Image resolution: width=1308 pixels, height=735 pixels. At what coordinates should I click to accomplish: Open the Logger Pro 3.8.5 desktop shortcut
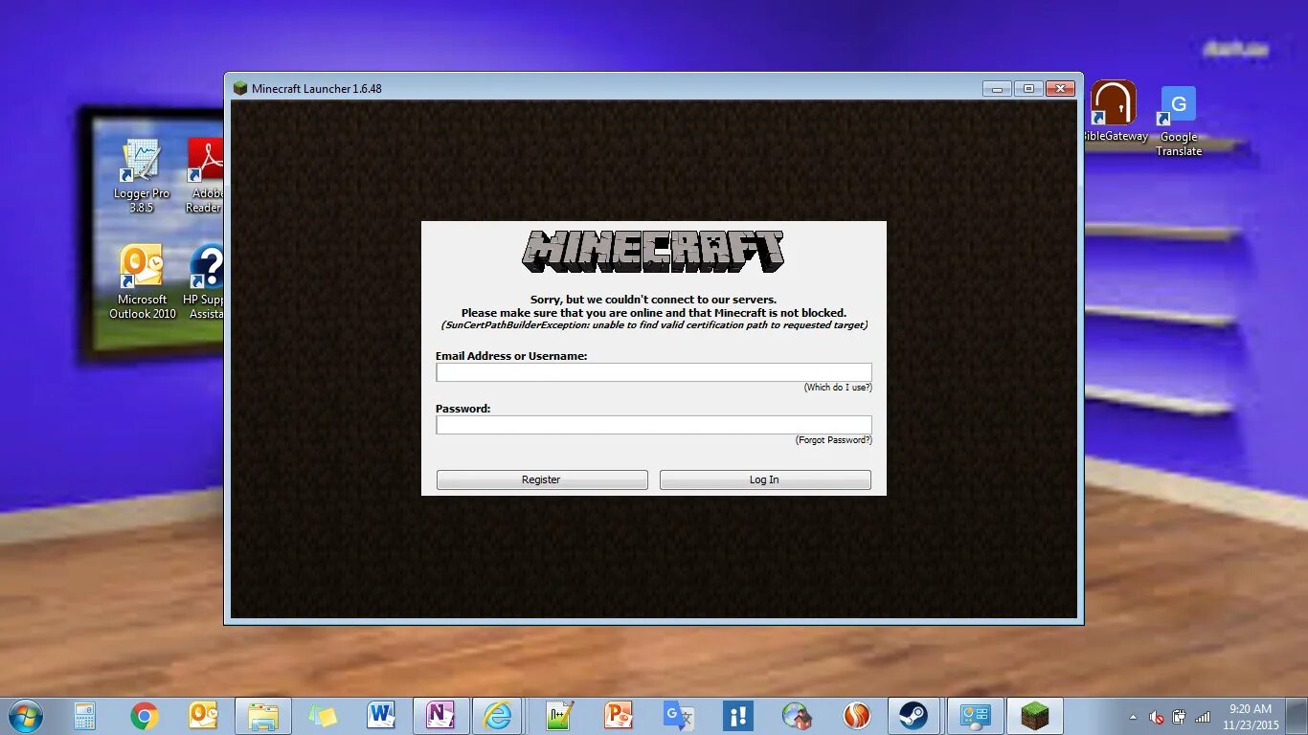click(142, 176)
